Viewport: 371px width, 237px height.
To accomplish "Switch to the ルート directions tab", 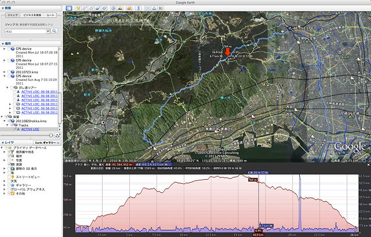I will click(x=50, y=15).
